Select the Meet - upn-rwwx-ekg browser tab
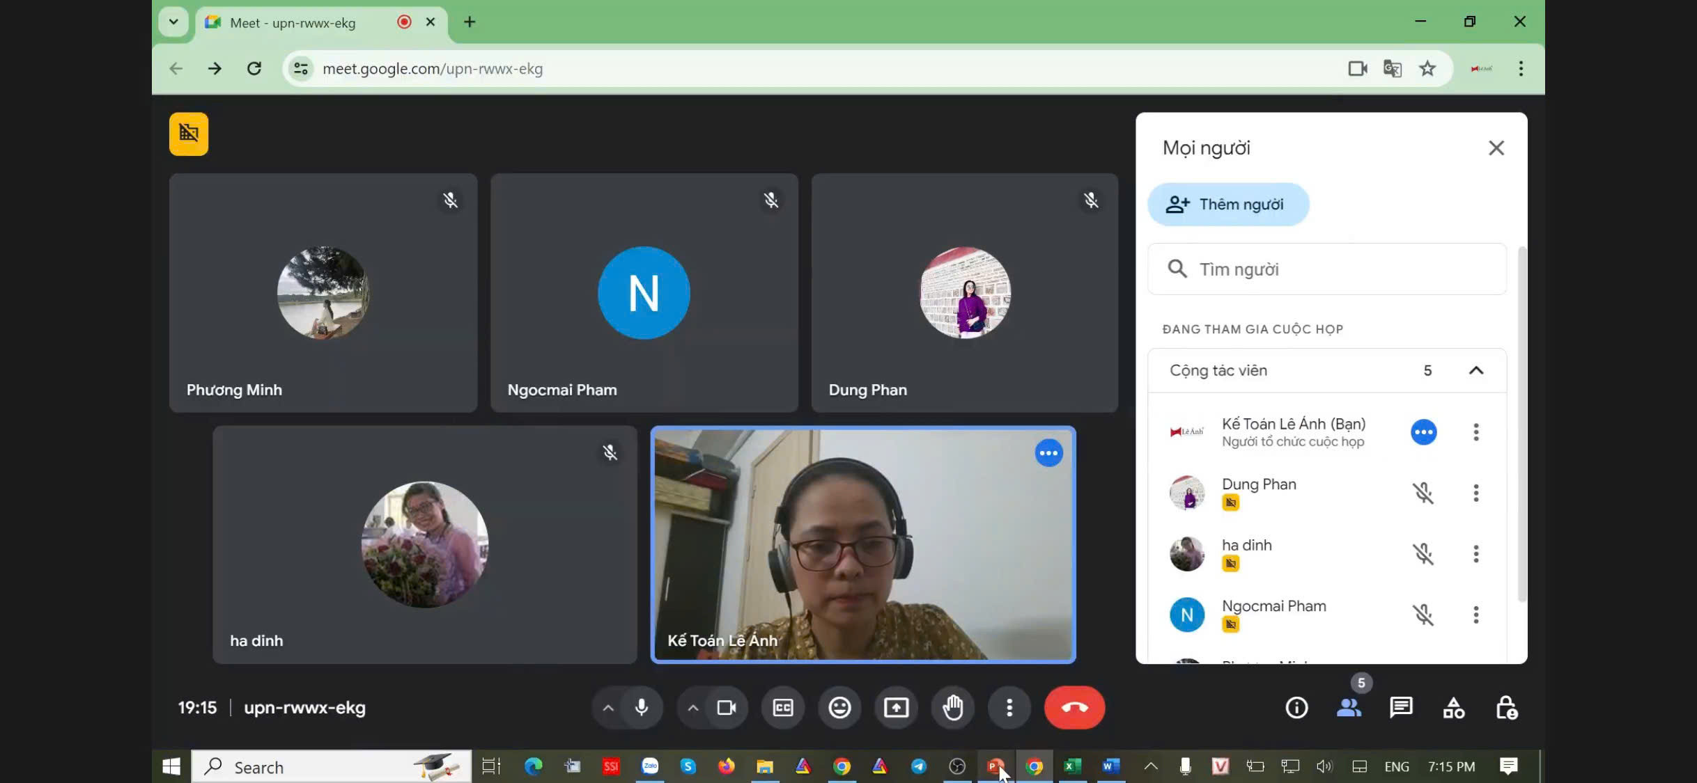Screen dimensions: 1697x783 [320, 22]
